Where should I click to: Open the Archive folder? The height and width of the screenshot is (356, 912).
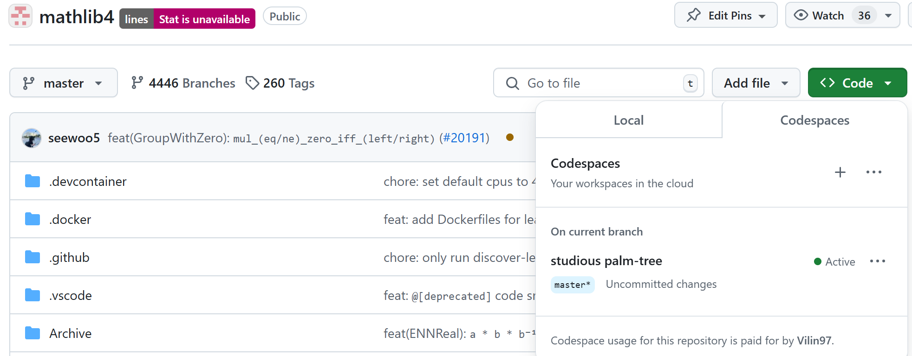coord(71,333)
